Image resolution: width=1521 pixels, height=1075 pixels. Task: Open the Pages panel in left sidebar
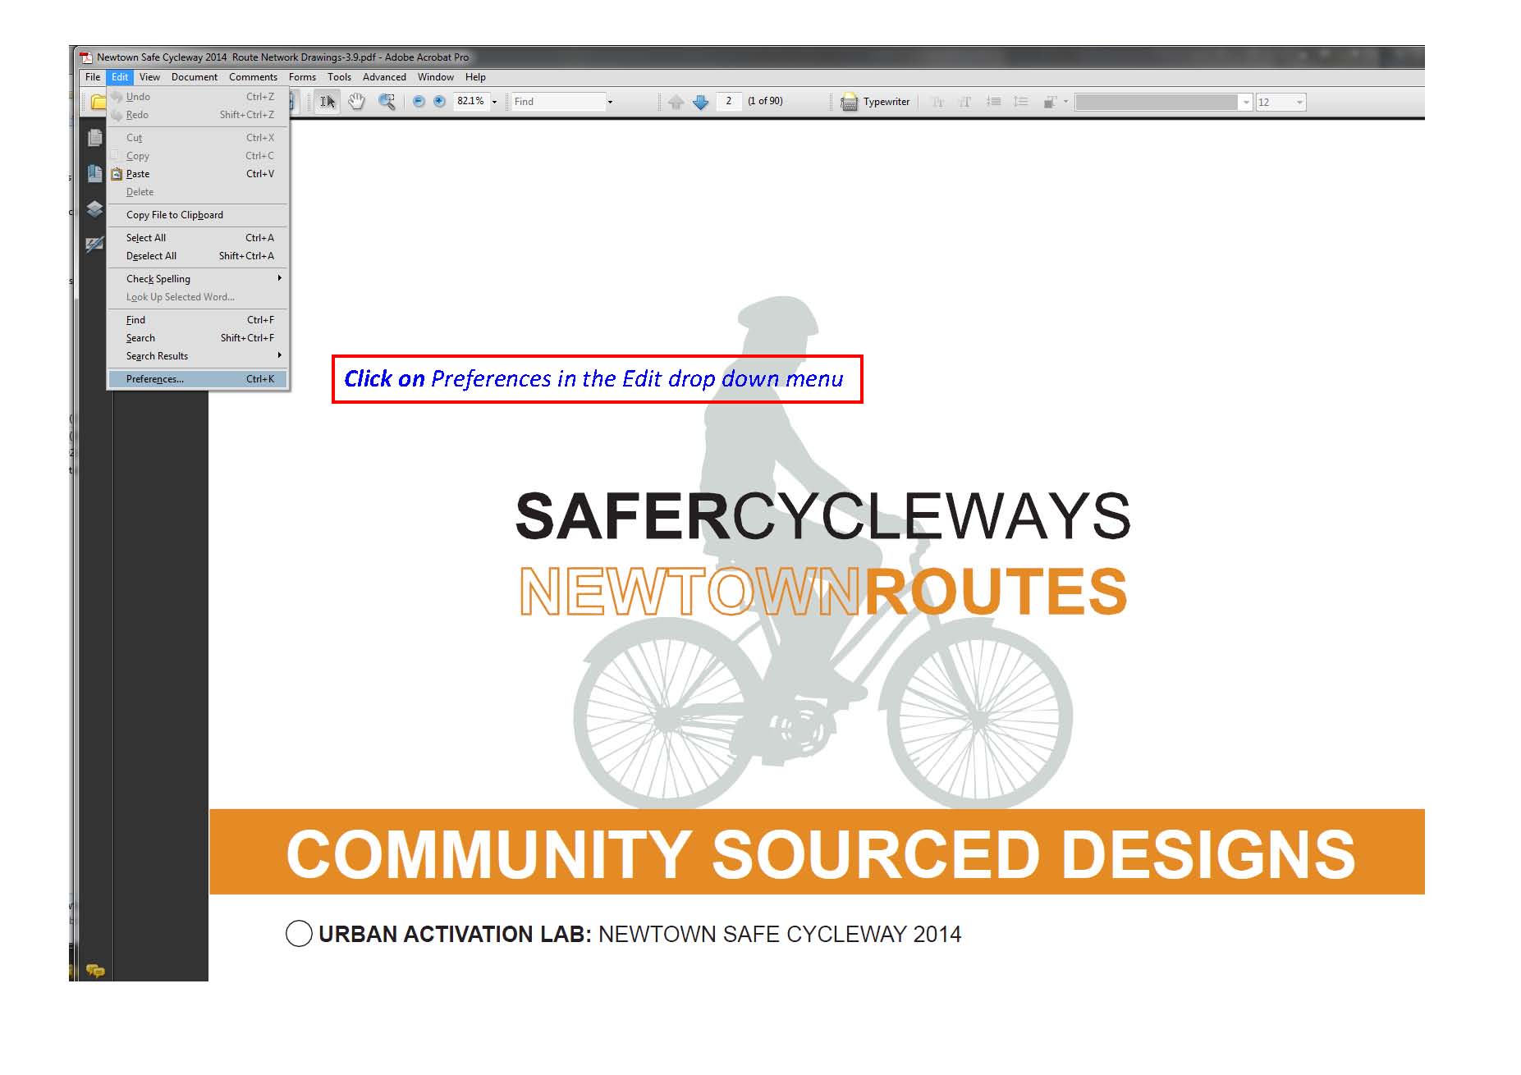pyautogui.click(x=95, y=138)
